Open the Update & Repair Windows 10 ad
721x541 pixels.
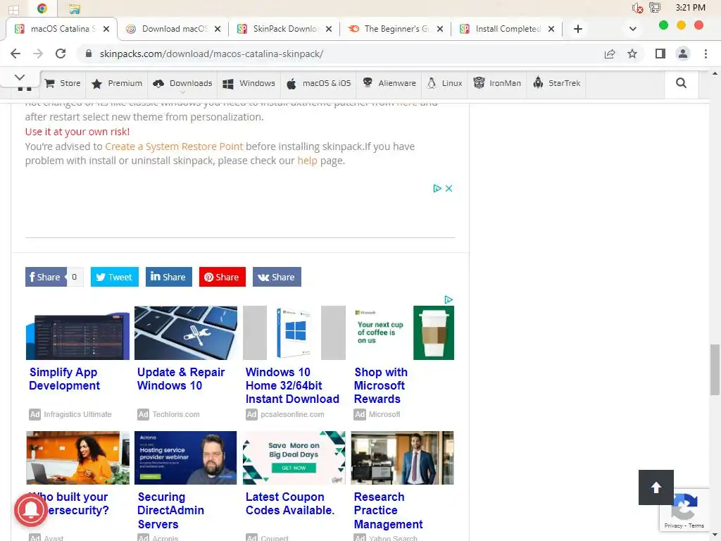click(x=181, y=378)
